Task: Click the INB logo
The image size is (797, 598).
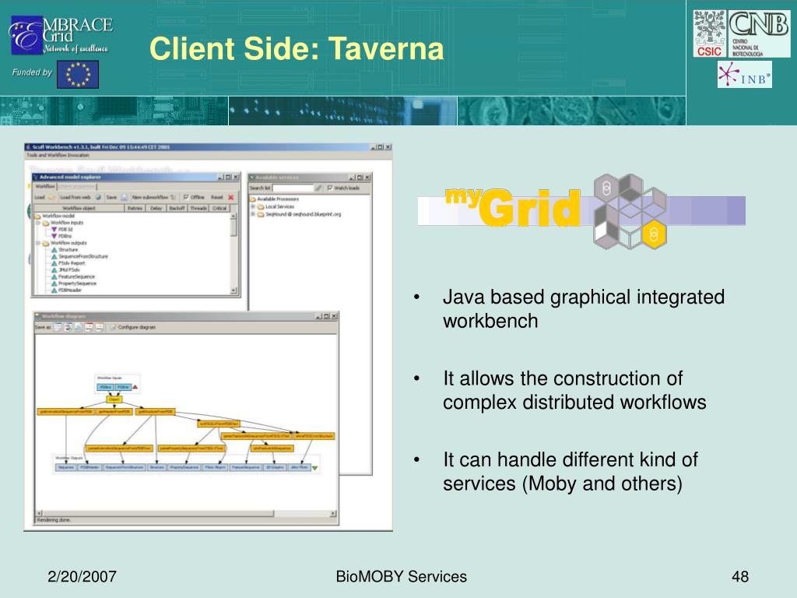Action: click(x=745, y=74)
